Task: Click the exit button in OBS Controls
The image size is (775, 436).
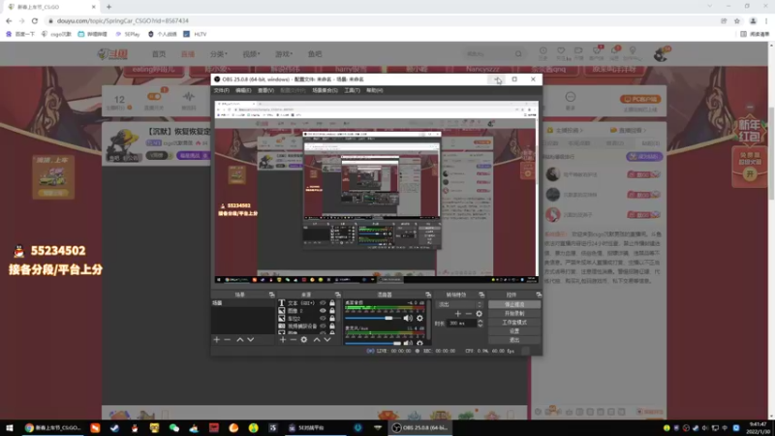Action: click(x=514, y=340)
